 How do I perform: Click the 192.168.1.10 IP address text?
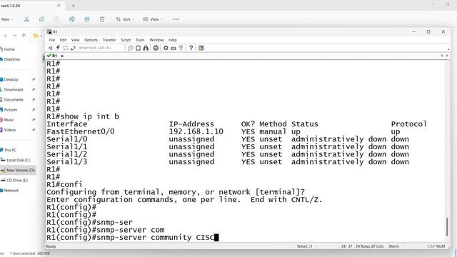pyautogui.click(x=196, y=131)
